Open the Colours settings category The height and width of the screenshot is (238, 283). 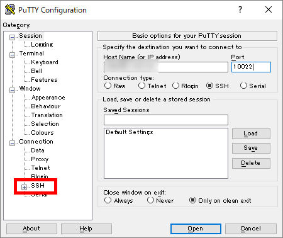point(42,133)
